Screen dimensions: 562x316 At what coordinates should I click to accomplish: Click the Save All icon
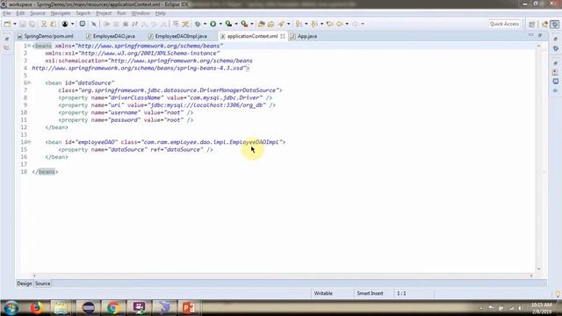point(32,24)
